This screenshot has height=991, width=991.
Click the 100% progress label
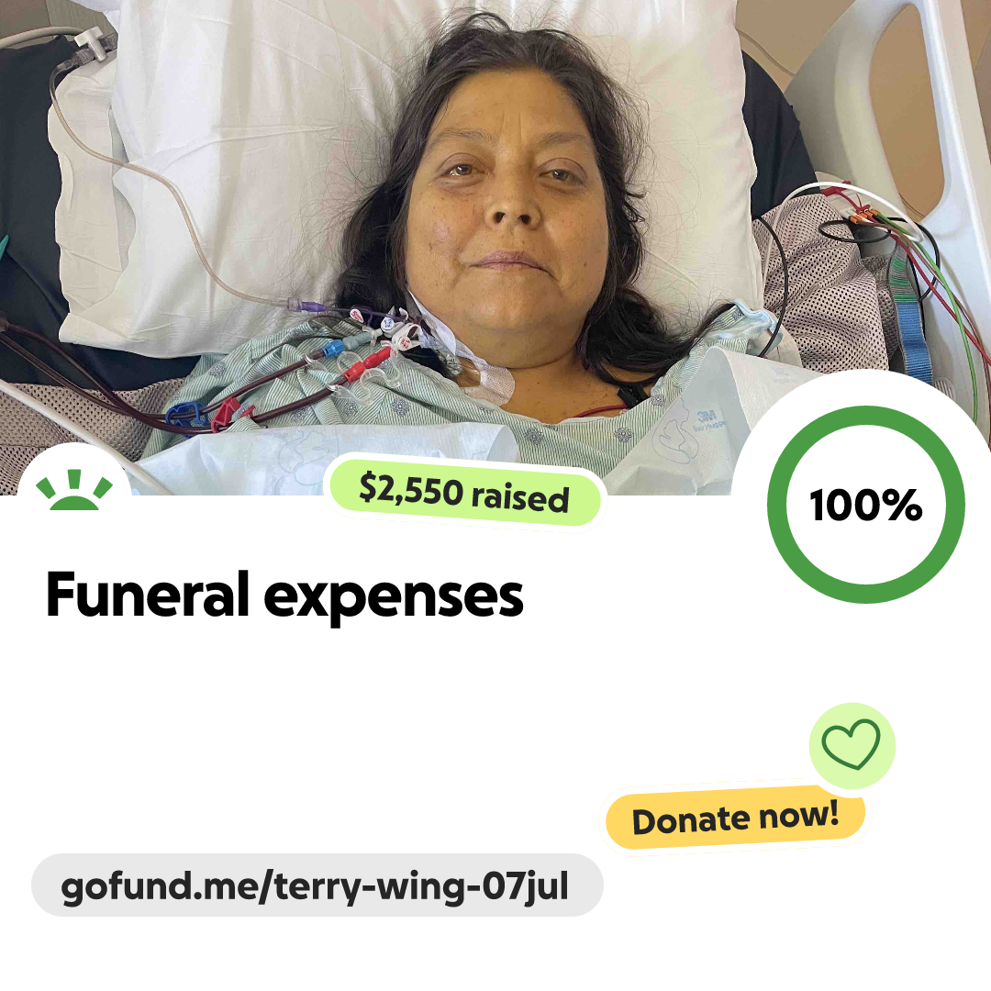click(866, 505)
